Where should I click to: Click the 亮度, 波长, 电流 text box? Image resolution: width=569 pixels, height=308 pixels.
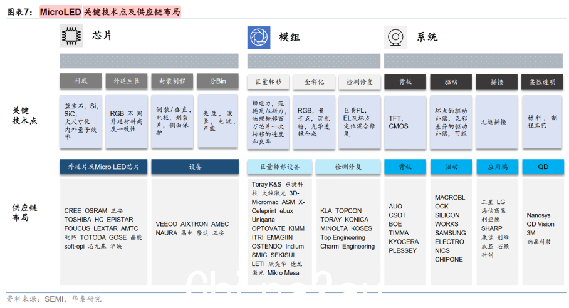[217, 121]
